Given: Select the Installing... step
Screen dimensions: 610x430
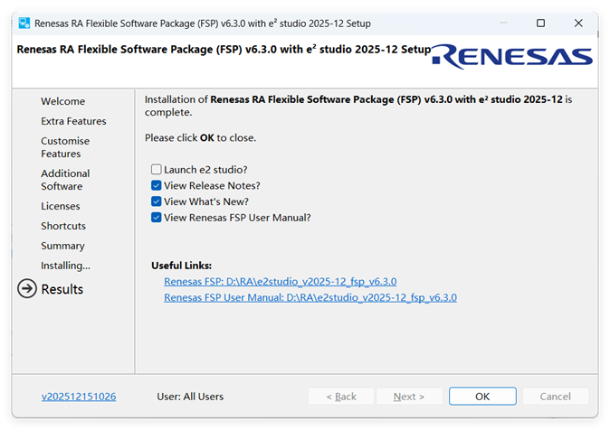Looking at the screenshot, I should [x=65, y=266].
